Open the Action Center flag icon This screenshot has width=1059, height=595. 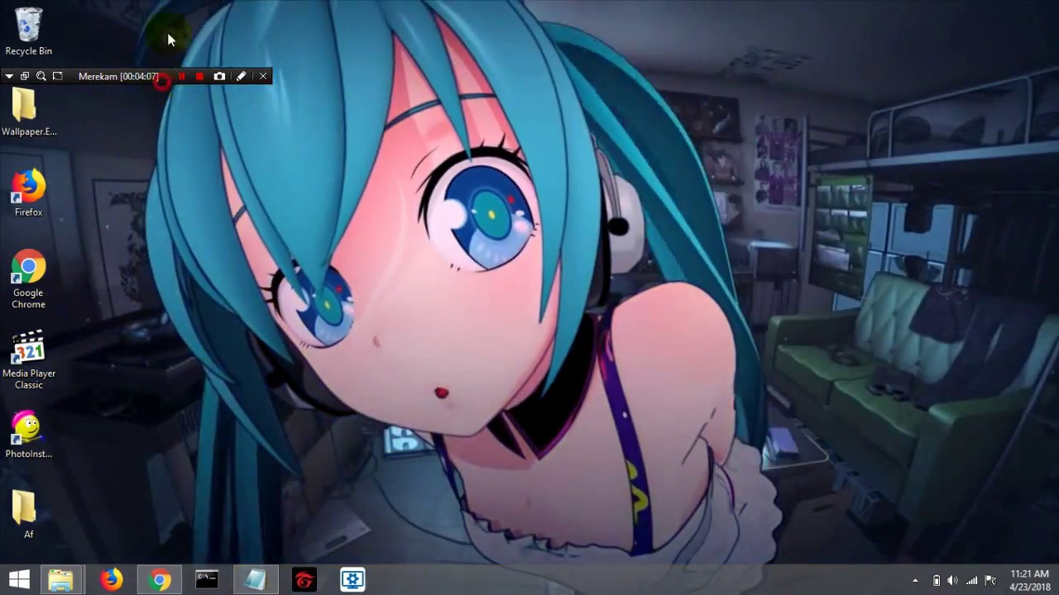pos(990,581)
